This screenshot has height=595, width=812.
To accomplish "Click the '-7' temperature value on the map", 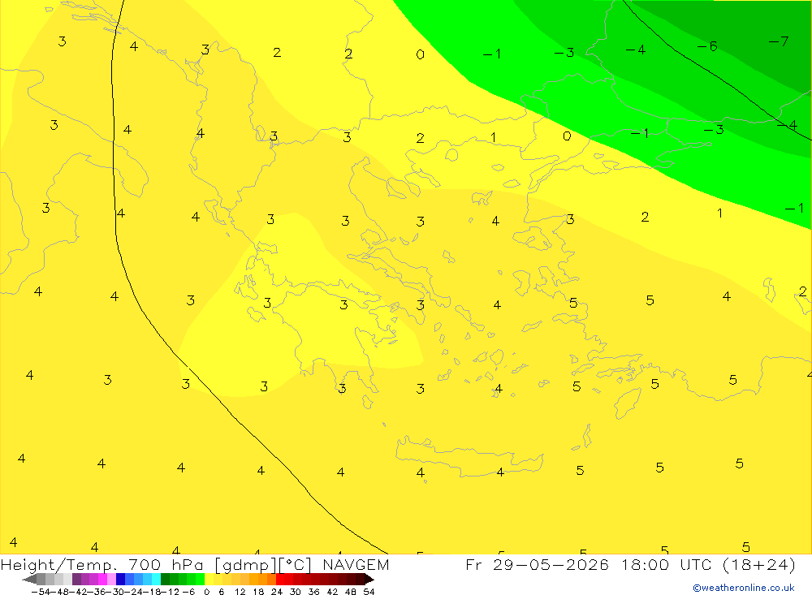I will 779,41.
